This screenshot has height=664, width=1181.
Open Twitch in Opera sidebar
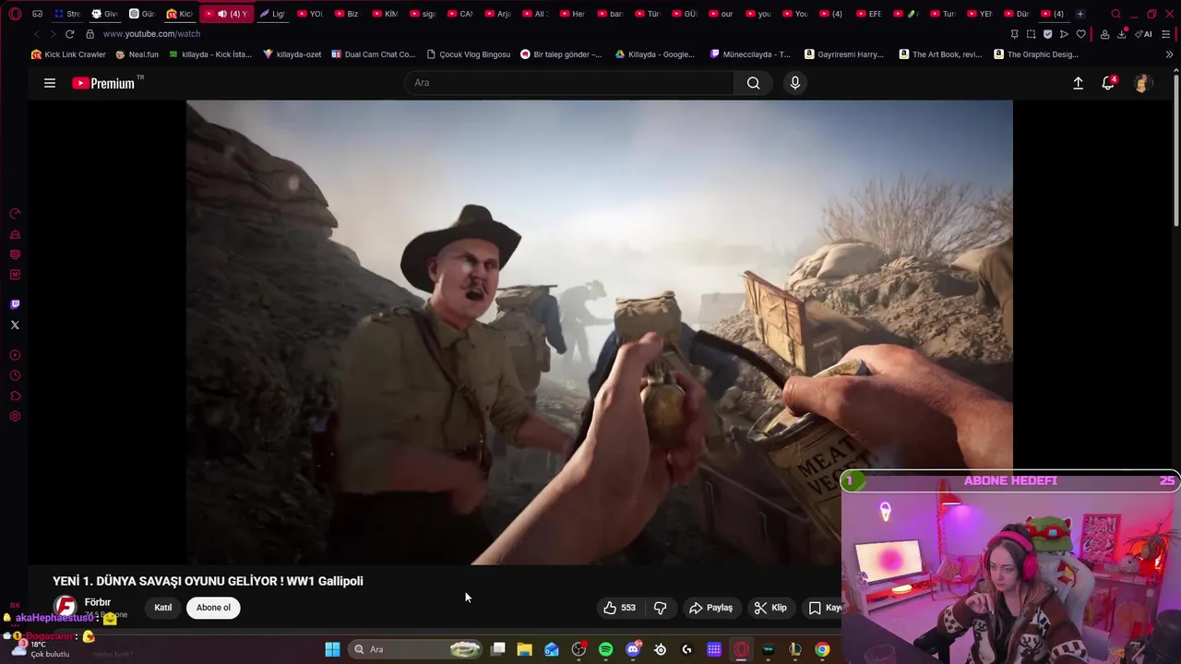pos(15,304)
